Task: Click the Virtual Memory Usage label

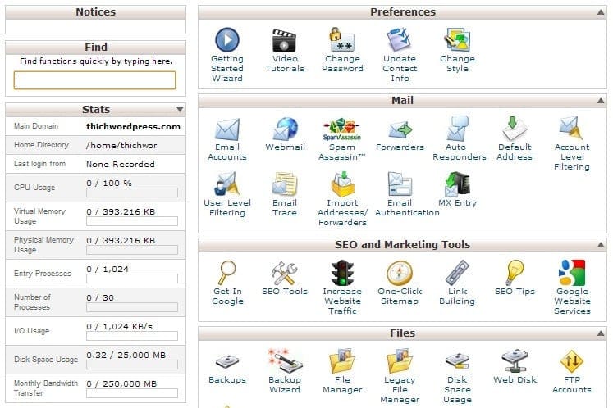Action: pos(39,216)
